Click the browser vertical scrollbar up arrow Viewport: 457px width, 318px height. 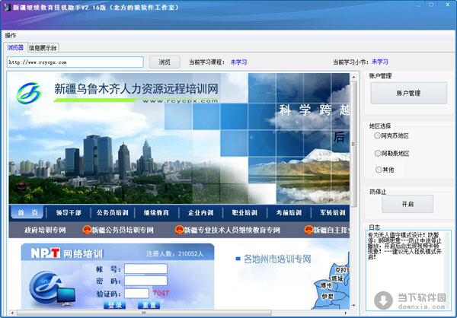point(353,77)
